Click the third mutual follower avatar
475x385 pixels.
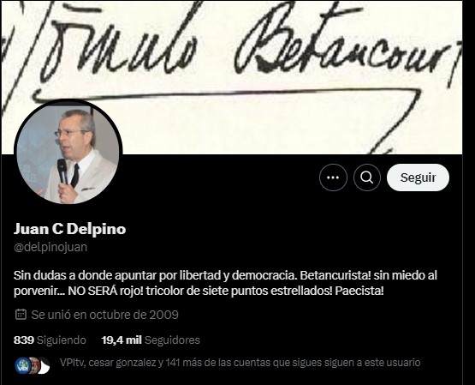coord(44,365)
